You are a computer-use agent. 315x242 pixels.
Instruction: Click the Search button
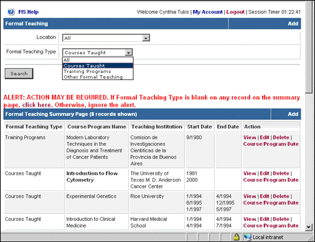pos(19,74)
